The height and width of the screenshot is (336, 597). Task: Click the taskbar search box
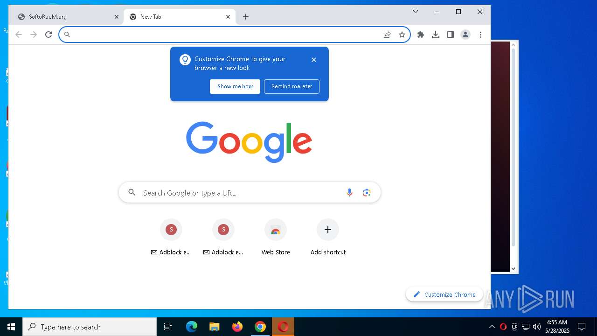[90, 327]
